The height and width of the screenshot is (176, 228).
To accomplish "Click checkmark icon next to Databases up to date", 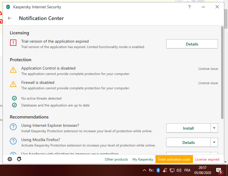I will [x=14, y=105].
